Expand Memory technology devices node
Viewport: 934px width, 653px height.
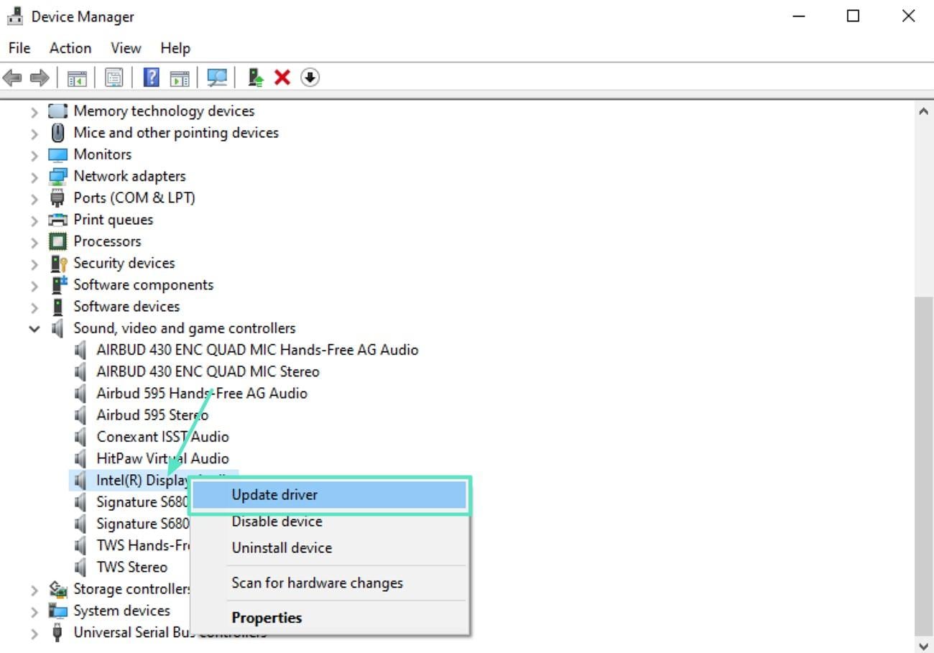[34, 111]
